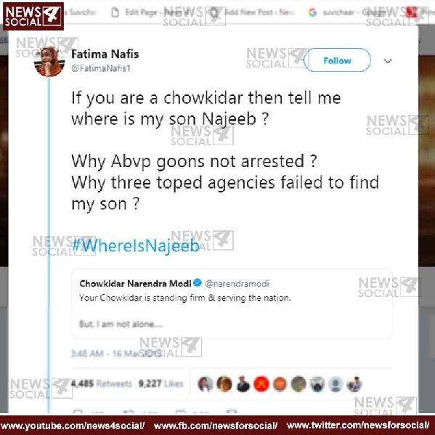Viewport: 435px width, 435px height.
Task: Click the orange circular liker avatar
Action: [280, 384]
